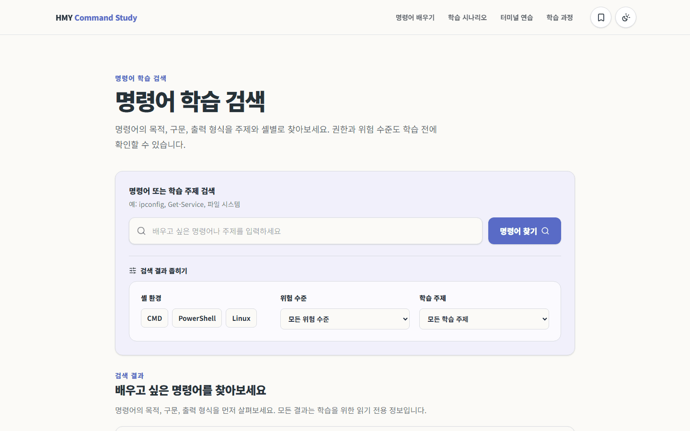This screenshot has height=431, width=690.
Task: Focus the command search input field
Action: pyautogui.click(x=306, y=231)
